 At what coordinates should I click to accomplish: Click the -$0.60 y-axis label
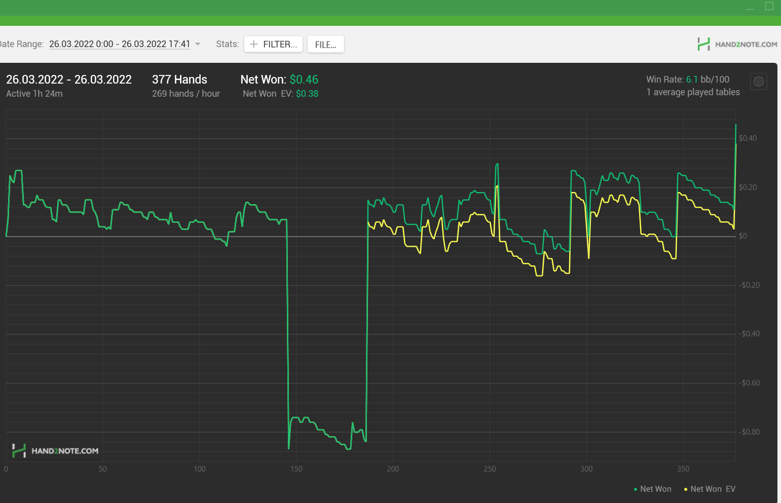749,383
